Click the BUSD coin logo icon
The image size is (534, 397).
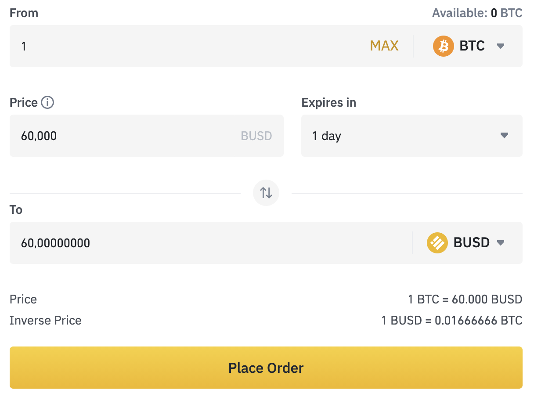437,243
